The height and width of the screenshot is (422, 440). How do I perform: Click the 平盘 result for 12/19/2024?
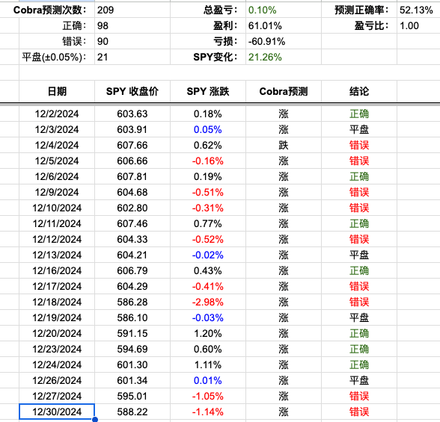359,317
